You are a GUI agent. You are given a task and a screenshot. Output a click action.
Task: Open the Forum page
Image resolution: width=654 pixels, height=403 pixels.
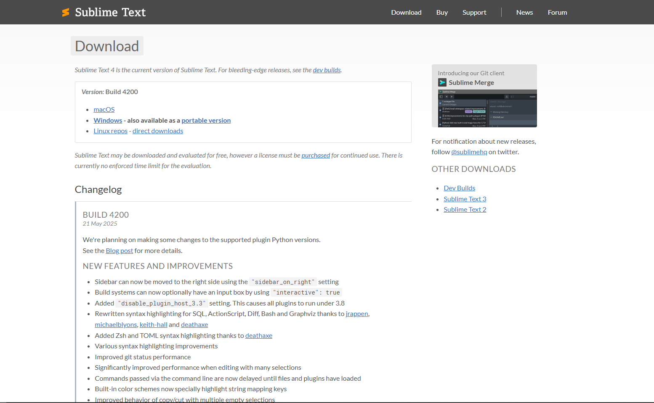tap(557, 12)
